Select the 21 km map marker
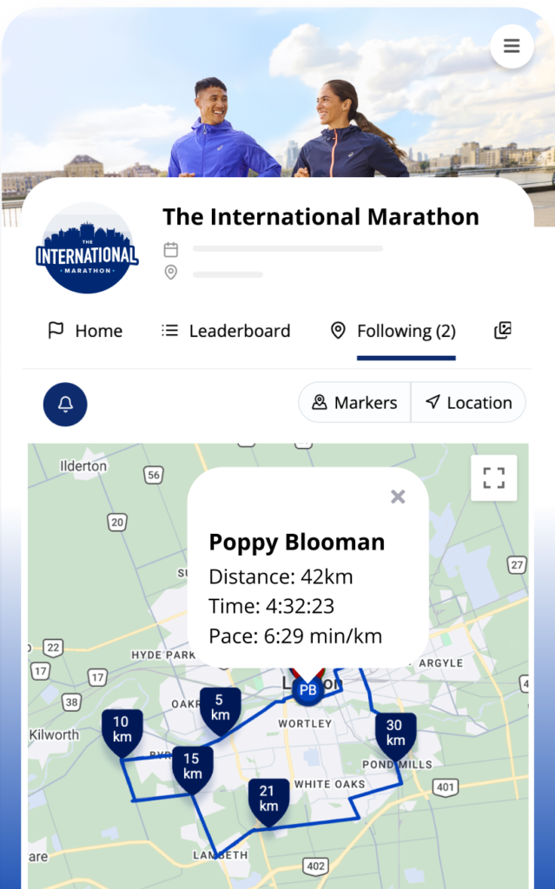The width and height of the screenshot is (555, 889). [268, 800]
